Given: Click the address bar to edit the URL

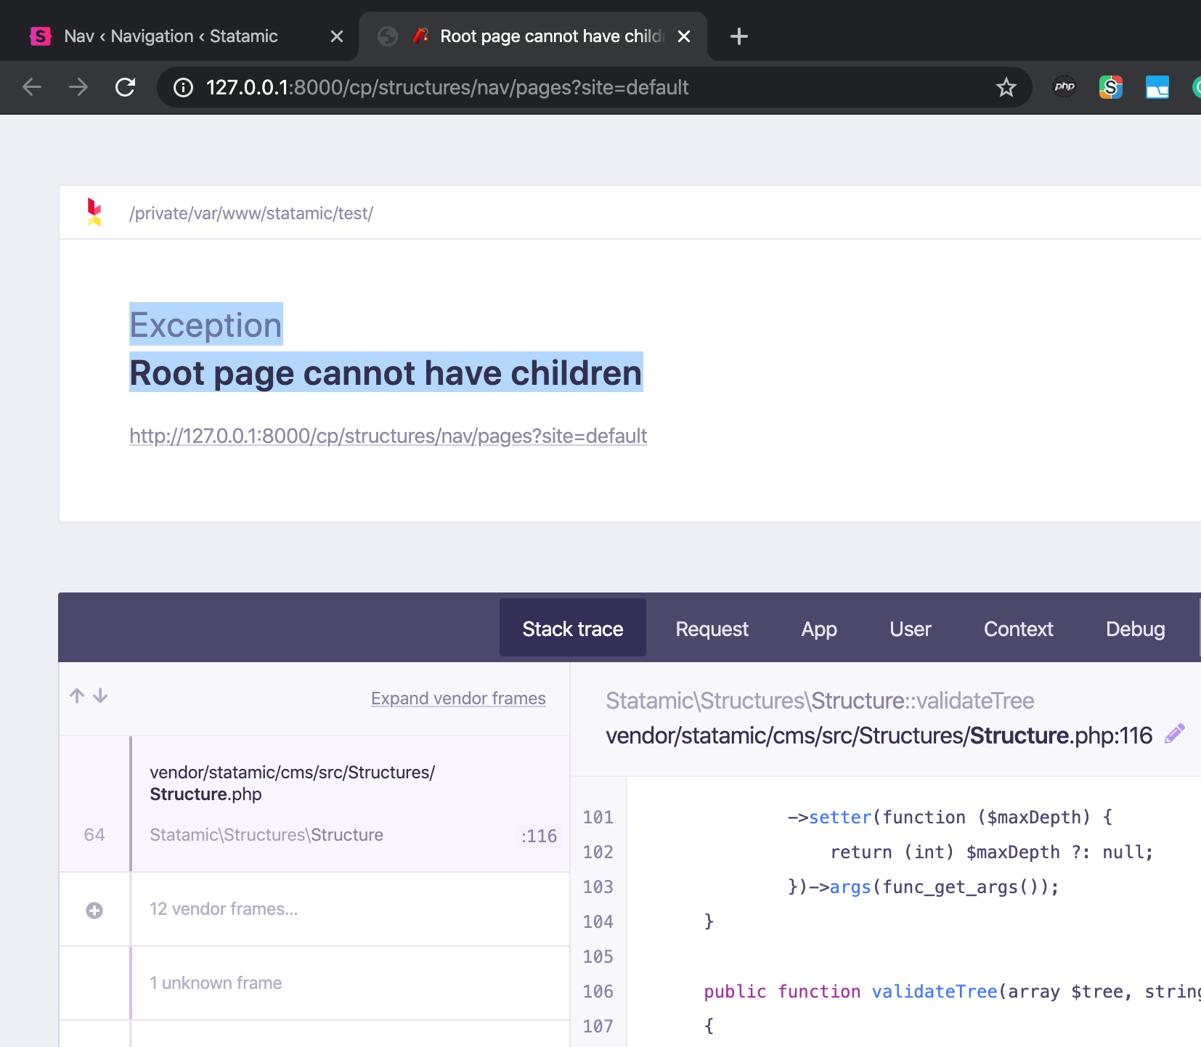Looking at the screenshot, I should coord(508,87).
